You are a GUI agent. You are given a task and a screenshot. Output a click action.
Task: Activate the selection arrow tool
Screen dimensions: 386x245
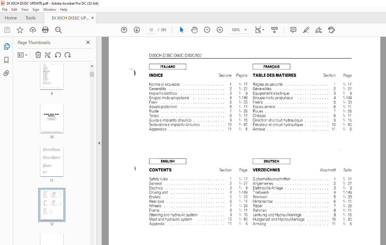click(182, 30)
